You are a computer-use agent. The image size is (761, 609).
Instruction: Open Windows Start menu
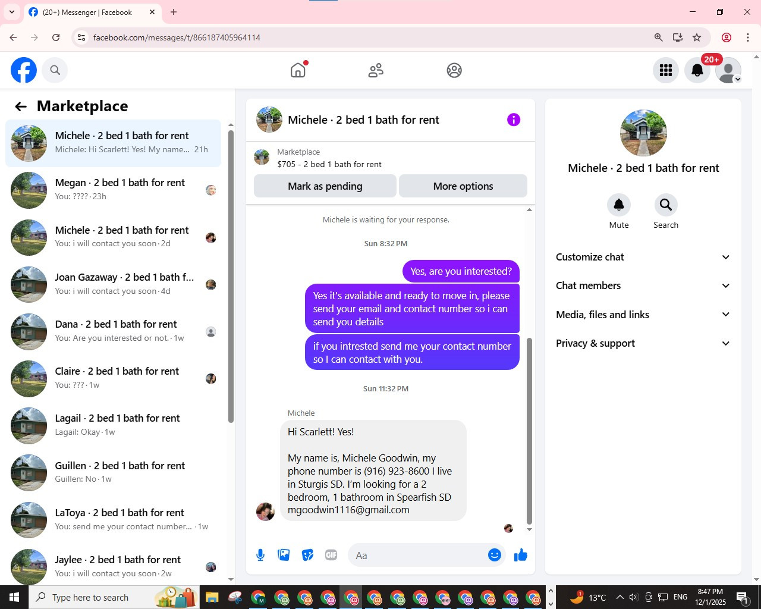(14, 597)
